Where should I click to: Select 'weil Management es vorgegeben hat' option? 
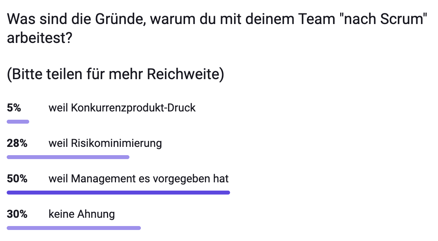139,179
